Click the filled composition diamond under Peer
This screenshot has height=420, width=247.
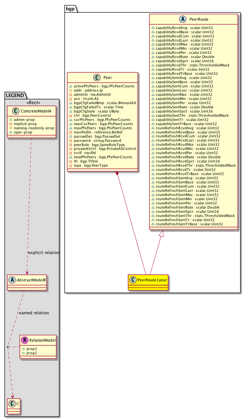tap(118, 174)
